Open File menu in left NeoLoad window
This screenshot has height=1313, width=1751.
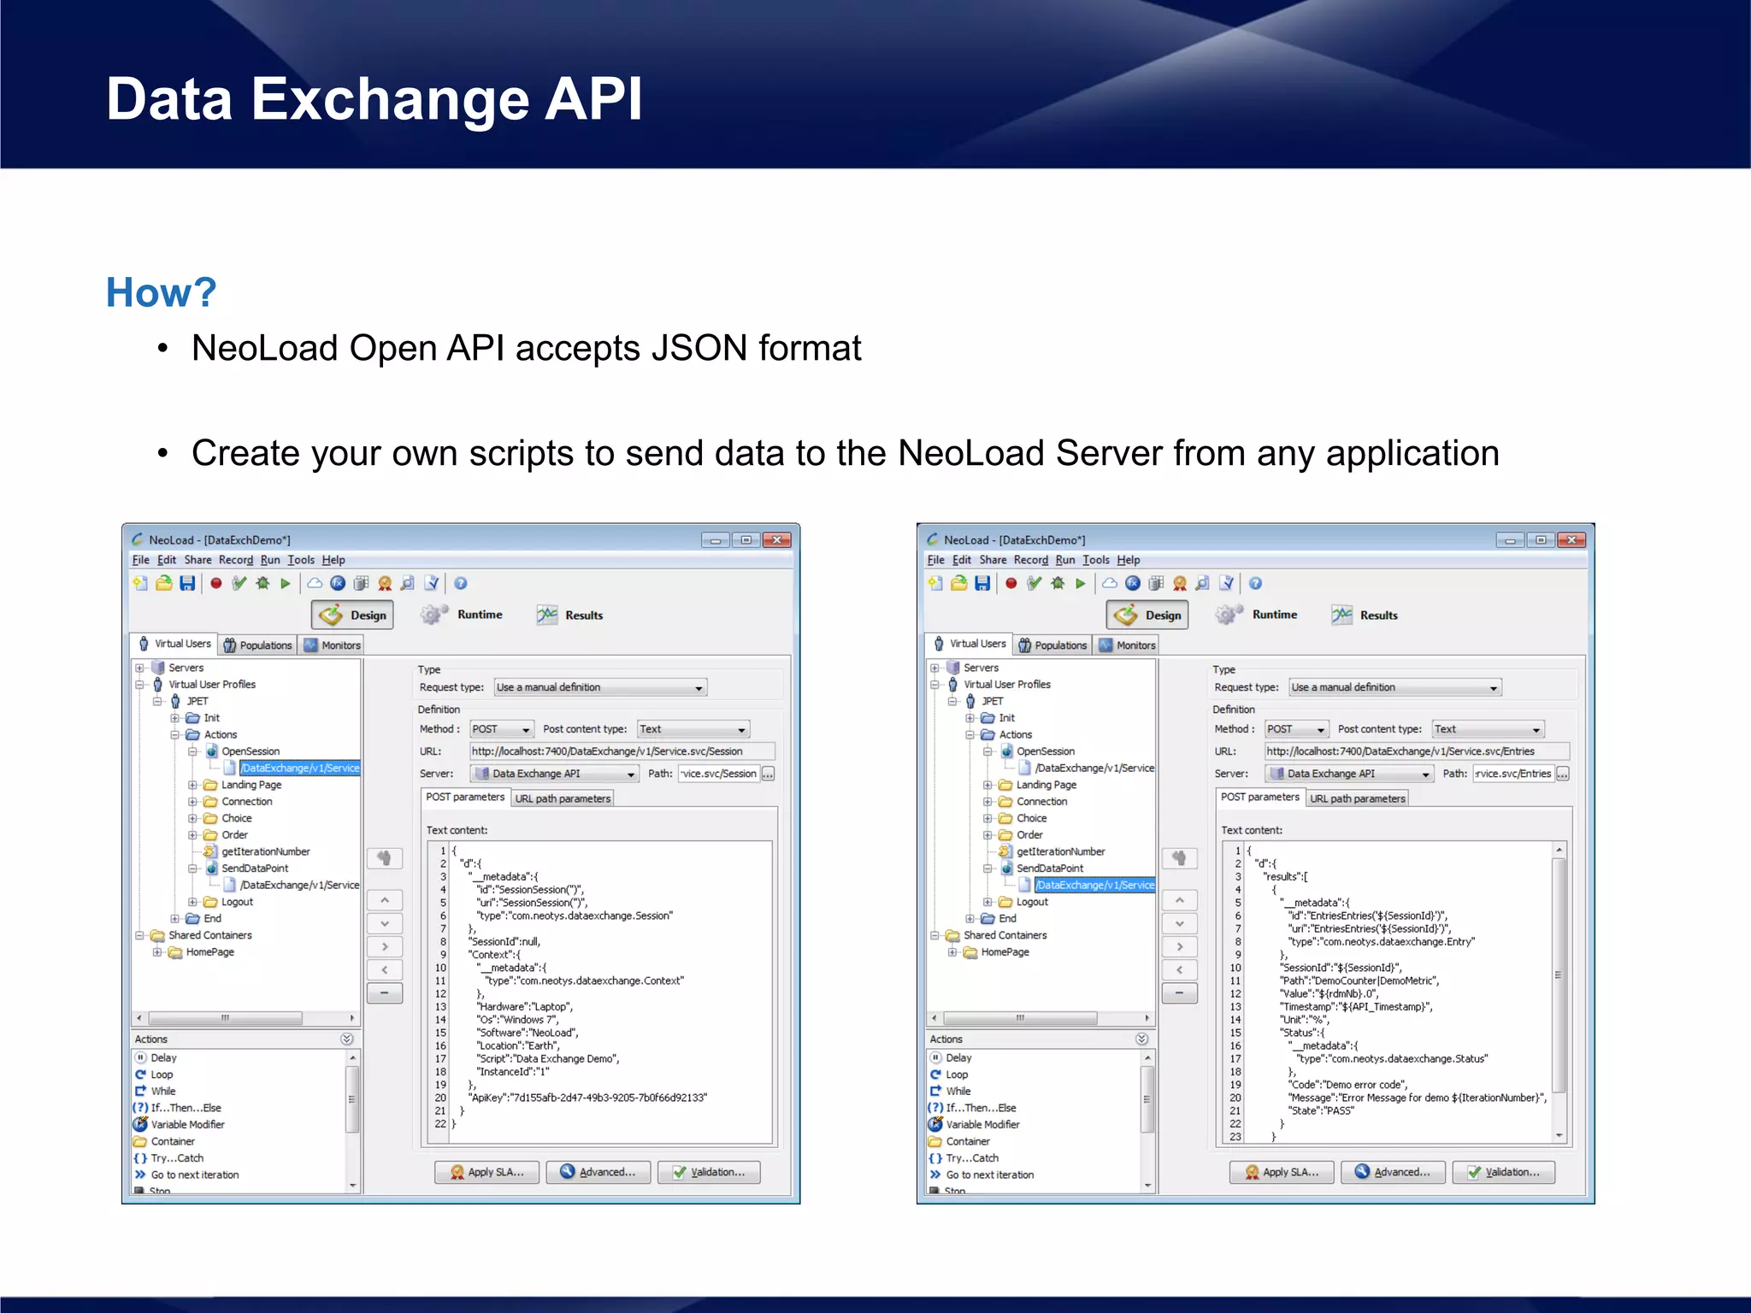140,560
